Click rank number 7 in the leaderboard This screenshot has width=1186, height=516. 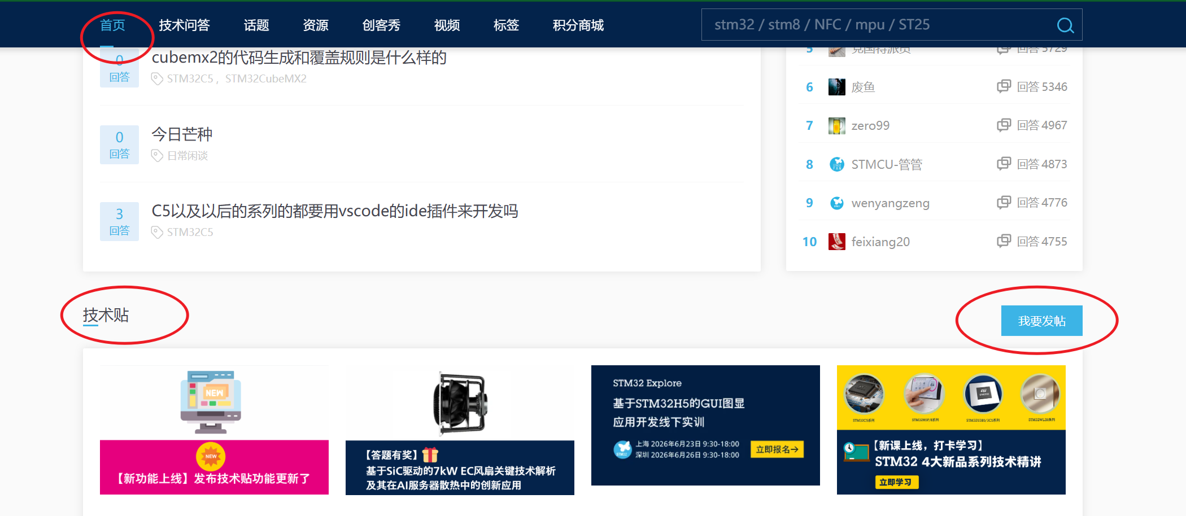pyautogui.click(x=809, y=125)
